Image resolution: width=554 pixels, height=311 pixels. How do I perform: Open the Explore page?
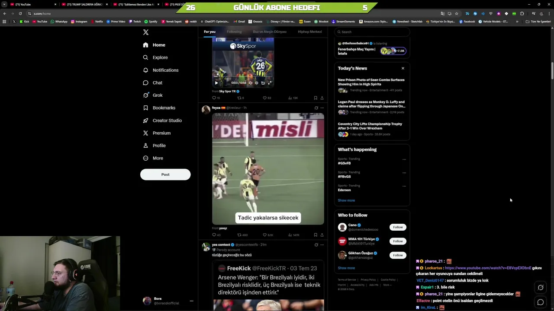(x=155, y=57)
